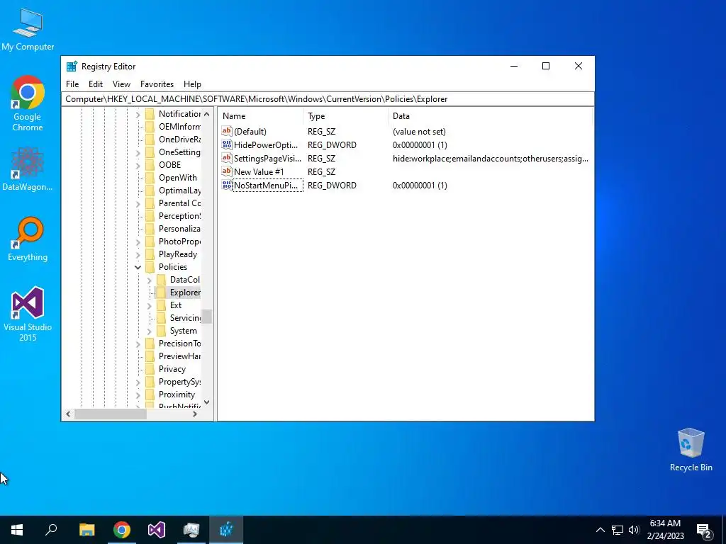Expand the Ext key
The height and width of the screenshot is (544, 726).
149,305
